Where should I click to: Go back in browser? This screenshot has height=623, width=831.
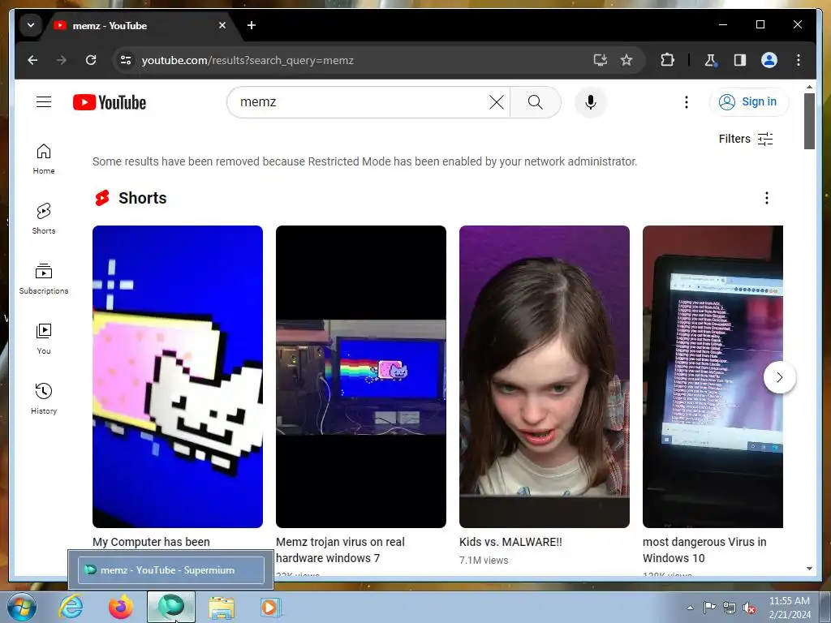point(32,60)
